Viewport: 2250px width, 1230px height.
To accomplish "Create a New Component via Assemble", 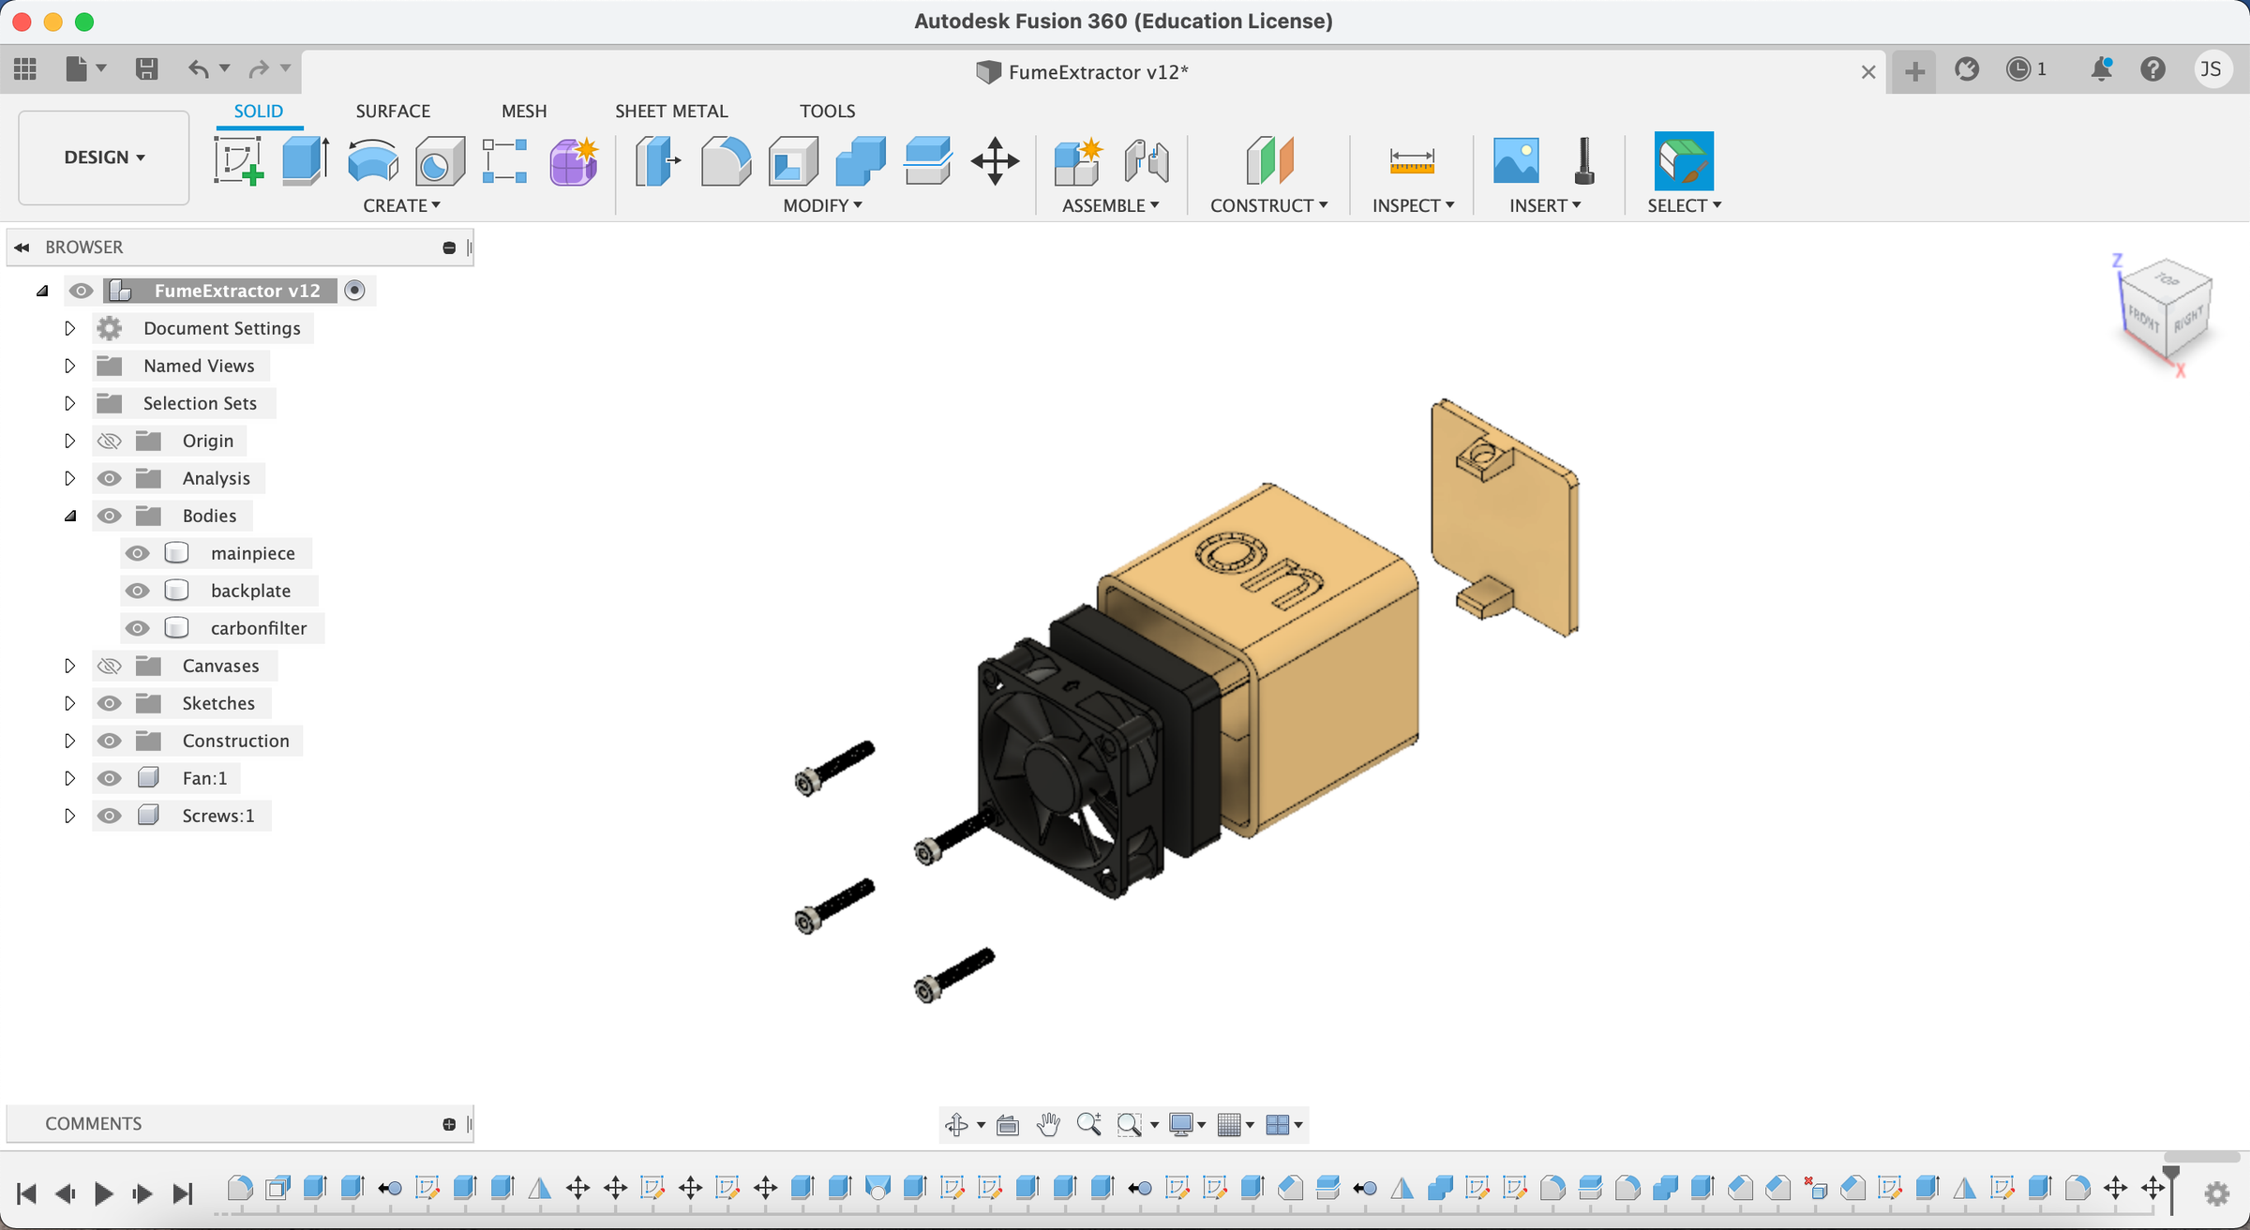I will tap(1077, 160).
